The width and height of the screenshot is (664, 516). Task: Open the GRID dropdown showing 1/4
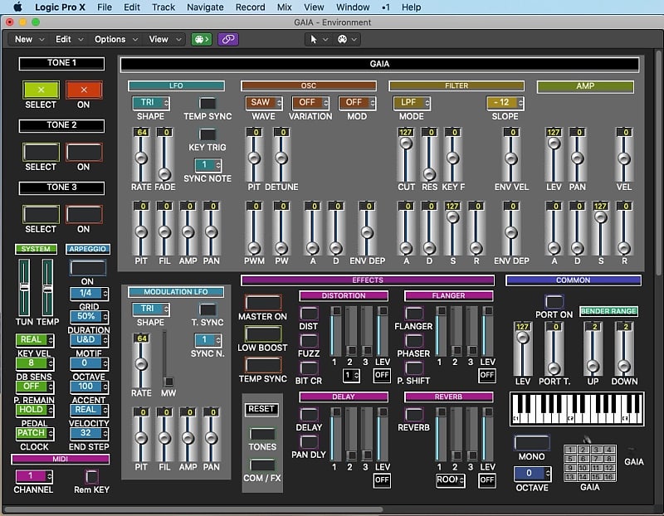88,294
